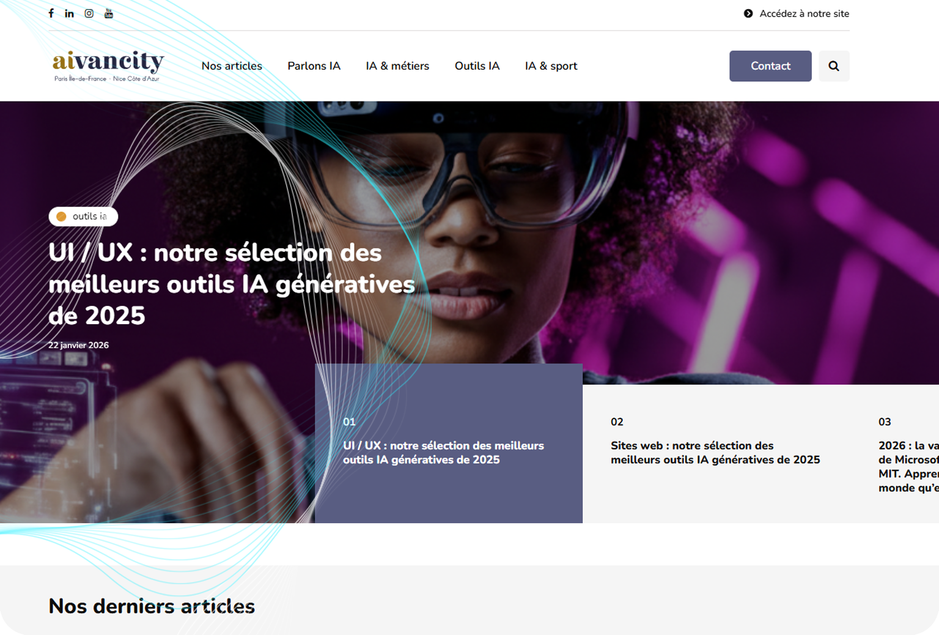Screen dimensions: 939x635
Task: Click the outils ia category tag
Action: [x=83, y=217]
